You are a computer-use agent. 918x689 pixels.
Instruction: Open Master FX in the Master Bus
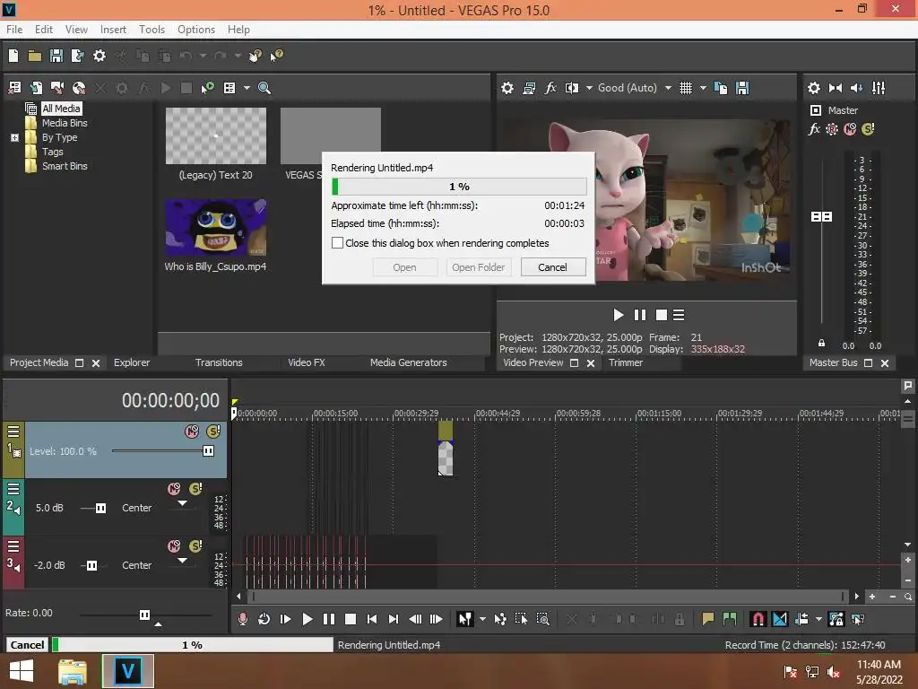[814, 129]
